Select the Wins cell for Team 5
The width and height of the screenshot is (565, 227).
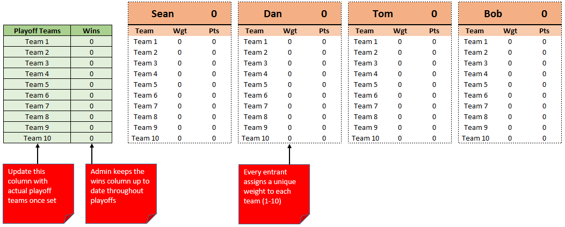pos(91,84)
